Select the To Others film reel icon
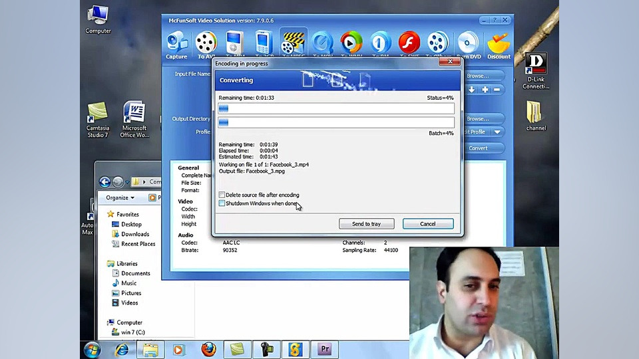 click(x=438, y=44)
